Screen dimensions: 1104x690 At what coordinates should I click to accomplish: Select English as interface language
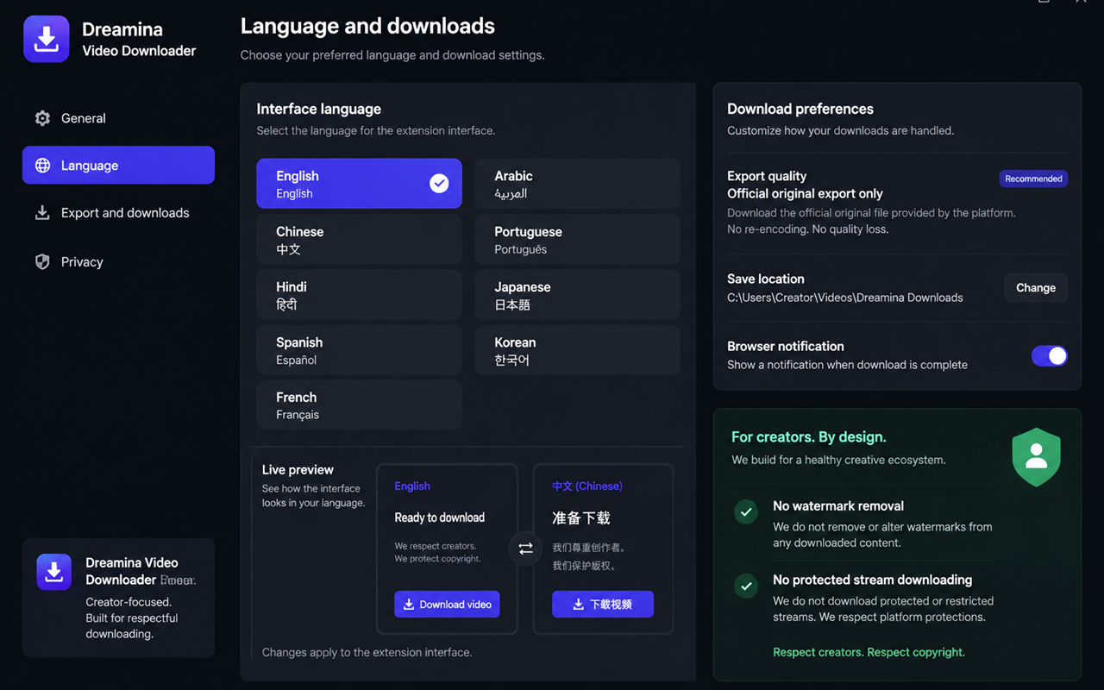(359, 184)
